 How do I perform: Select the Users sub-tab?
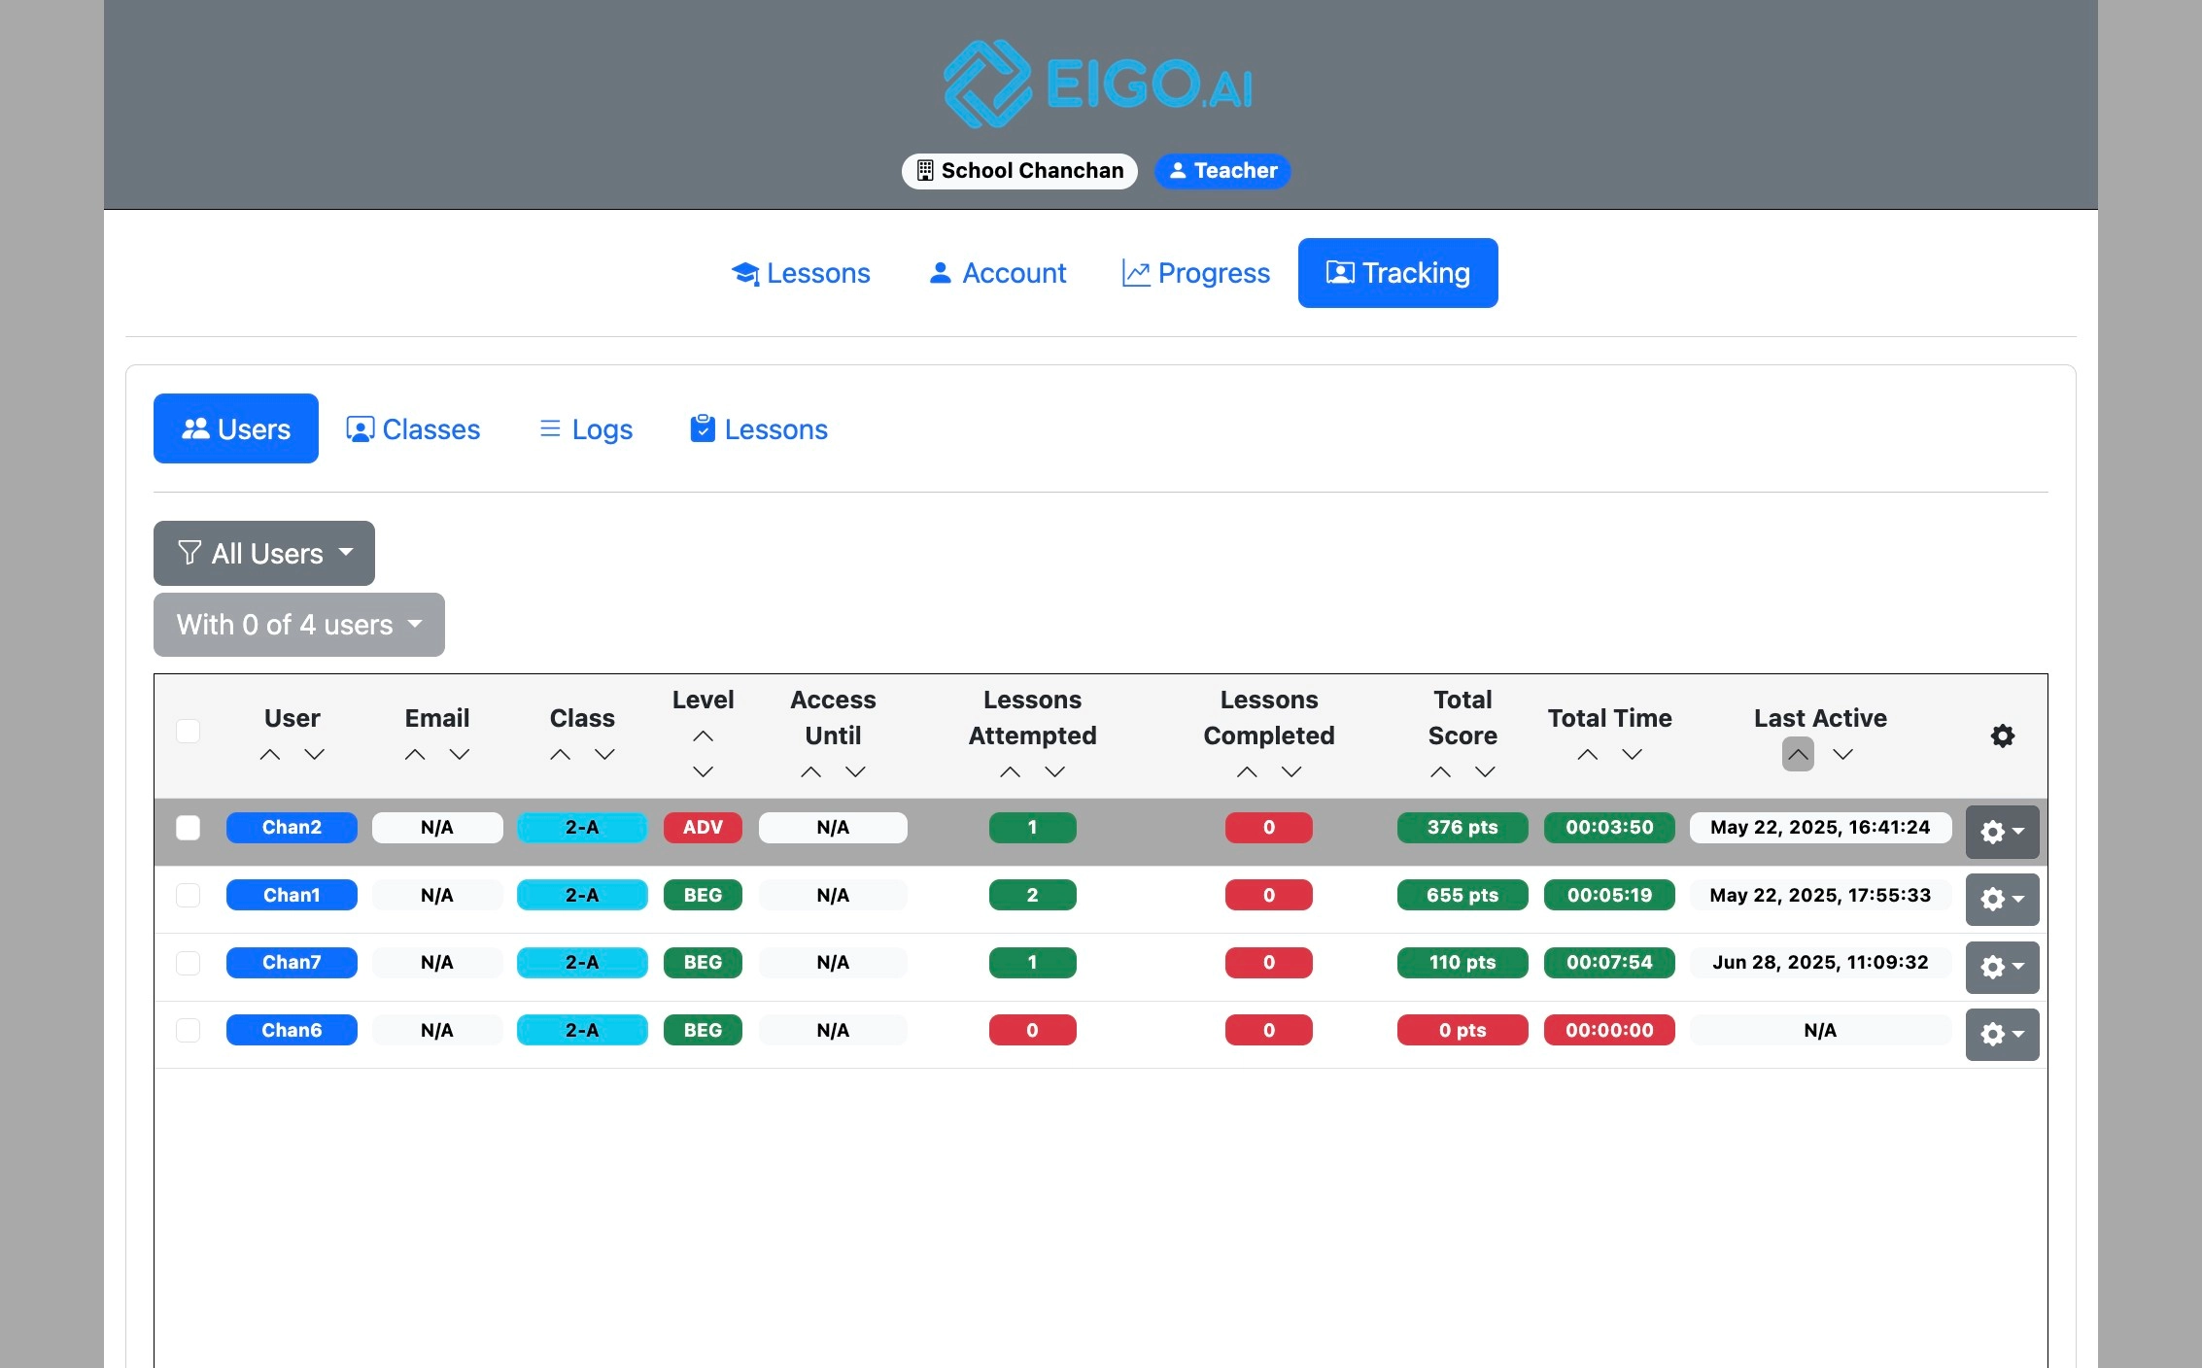(x=236, y=428)
